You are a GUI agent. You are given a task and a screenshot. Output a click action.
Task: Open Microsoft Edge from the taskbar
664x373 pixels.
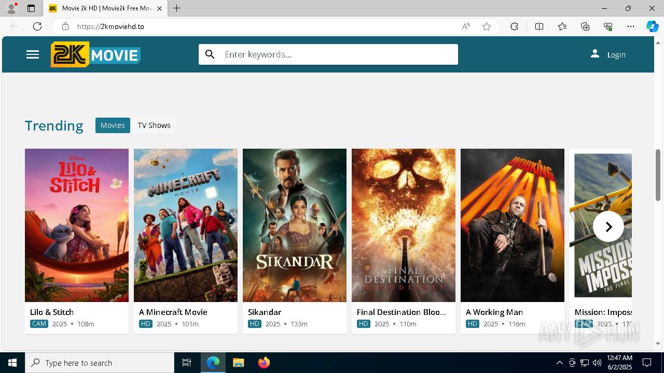pos(213,363)
